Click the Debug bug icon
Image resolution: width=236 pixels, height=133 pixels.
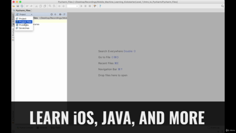(x=86, y=6)
